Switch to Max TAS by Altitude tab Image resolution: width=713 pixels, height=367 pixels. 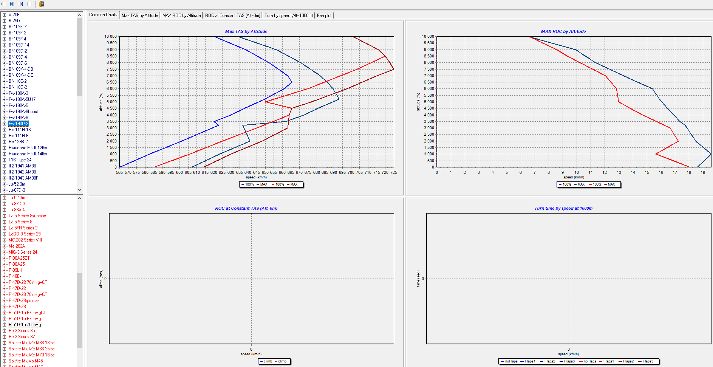click(140, 15)
